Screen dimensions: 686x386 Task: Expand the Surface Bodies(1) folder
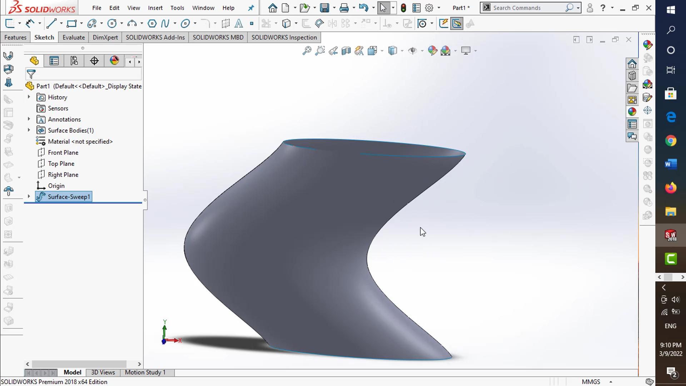29,130
